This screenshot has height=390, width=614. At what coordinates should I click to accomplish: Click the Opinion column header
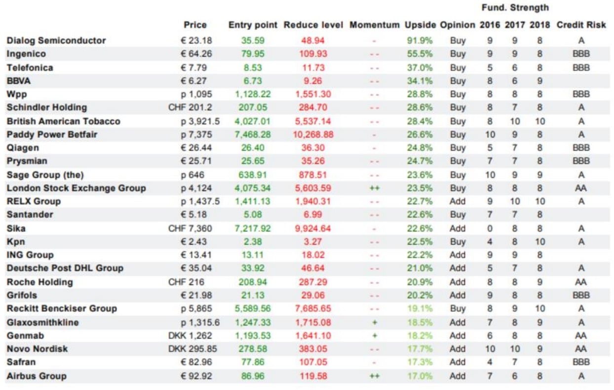458,25
